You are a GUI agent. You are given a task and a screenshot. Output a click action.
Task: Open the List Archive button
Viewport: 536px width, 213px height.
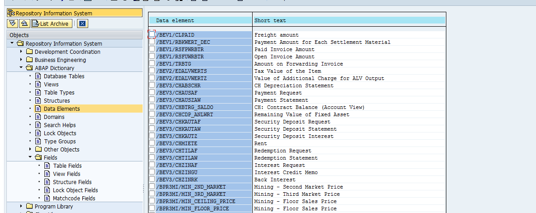tap(51, 24)
